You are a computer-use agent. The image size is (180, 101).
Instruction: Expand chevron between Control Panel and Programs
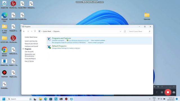pos(52,31)
